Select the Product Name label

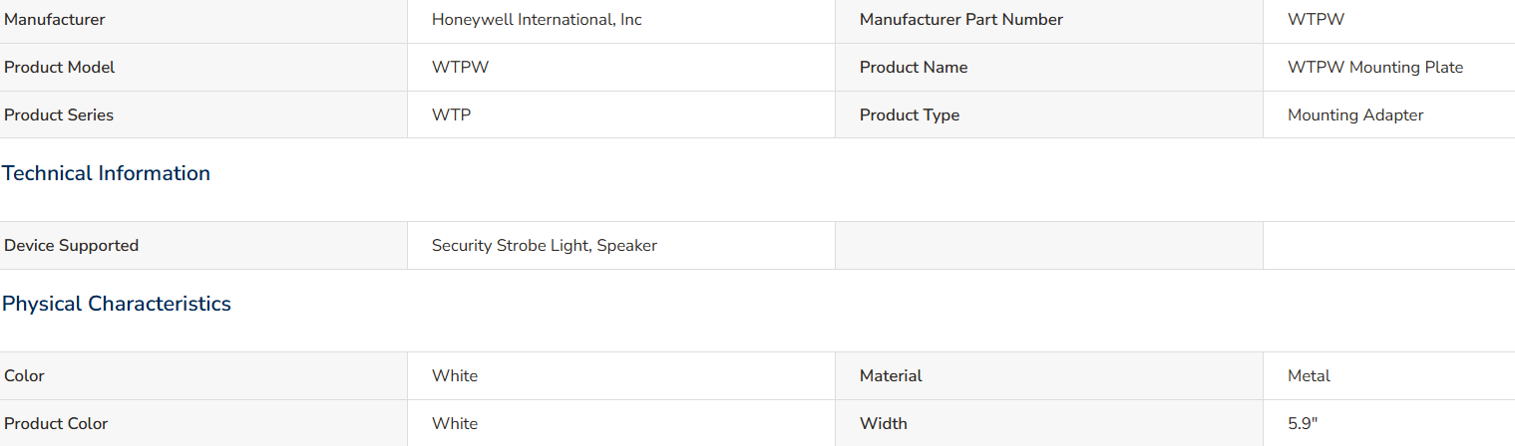tap(914, 68)
